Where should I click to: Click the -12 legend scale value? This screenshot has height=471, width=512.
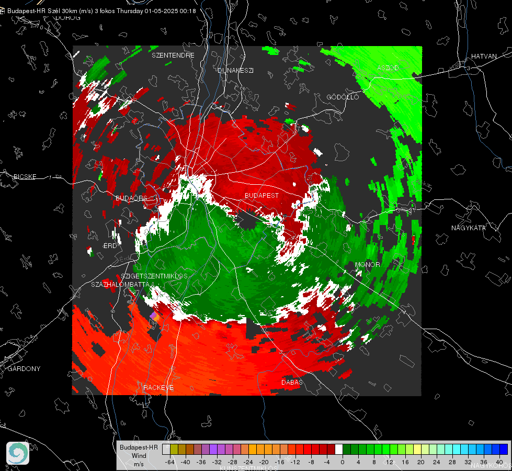295,462
